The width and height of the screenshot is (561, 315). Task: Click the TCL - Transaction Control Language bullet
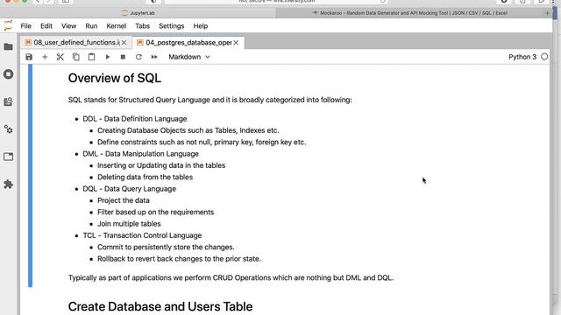coord(142,235)
